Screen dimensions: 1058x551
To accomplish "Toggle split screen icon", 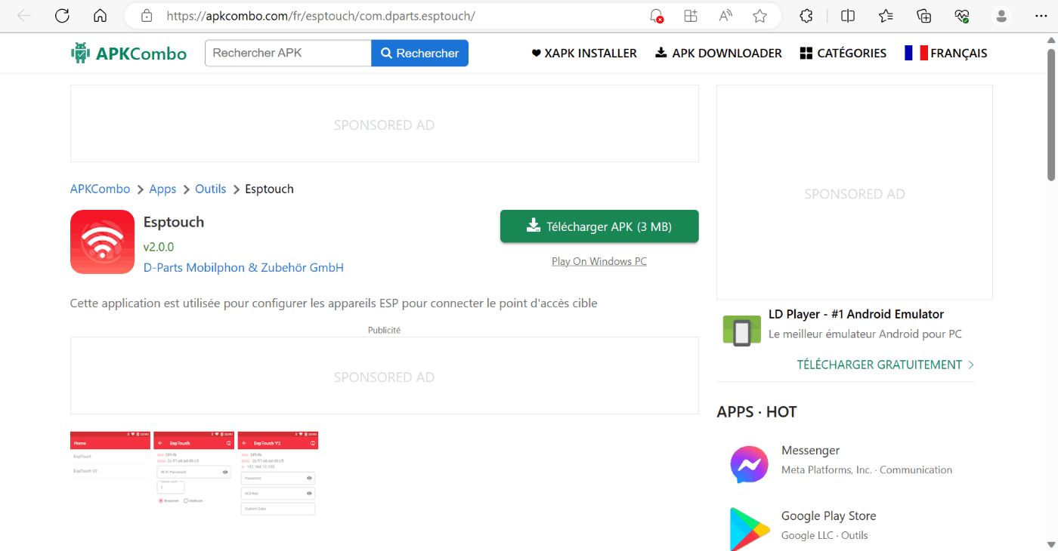I will (848, 16).
